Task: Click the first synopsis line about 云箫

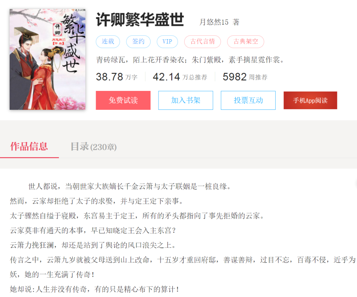Action: tap(130, 186)
